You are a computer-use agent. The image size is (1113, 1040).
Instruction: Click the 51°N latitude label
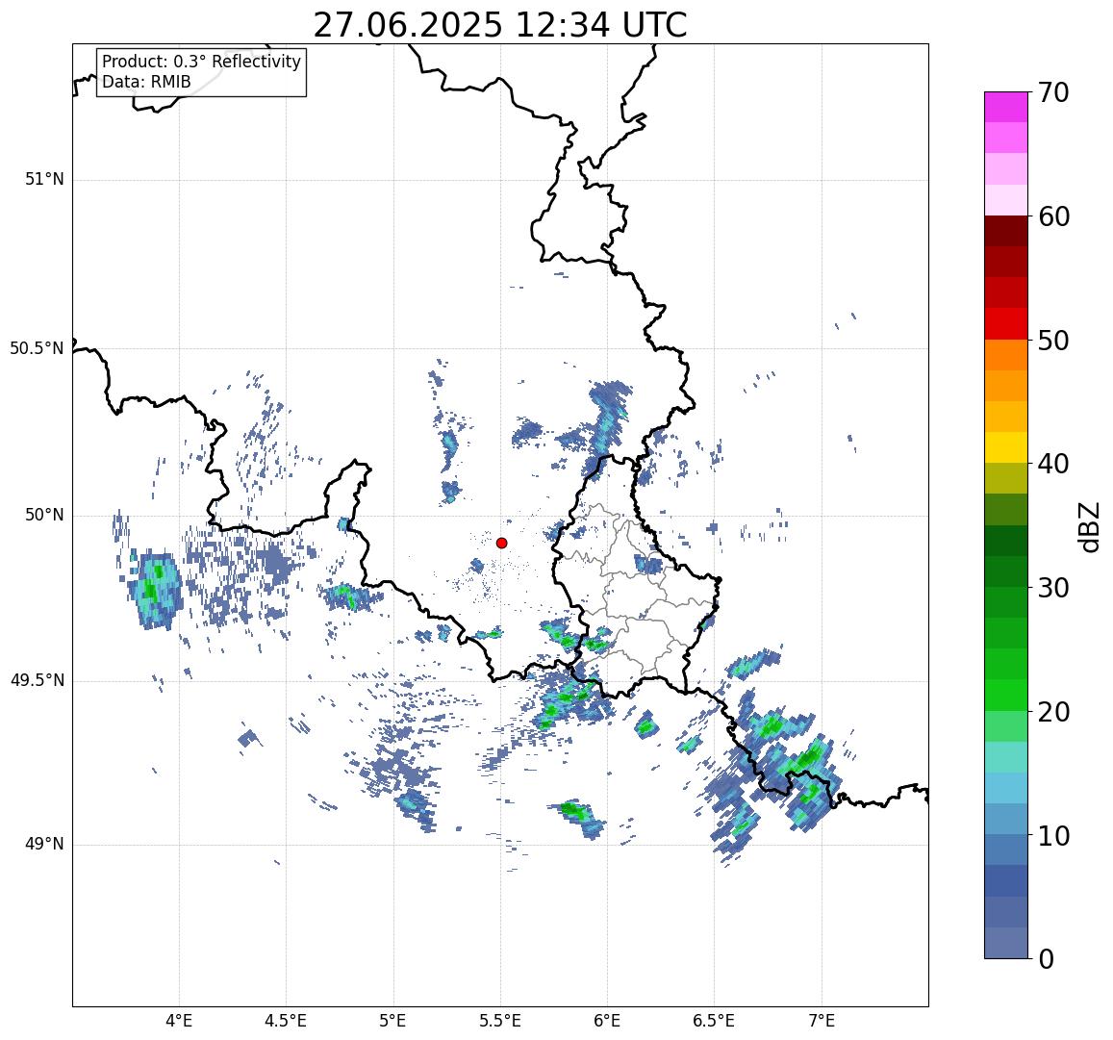44,180
